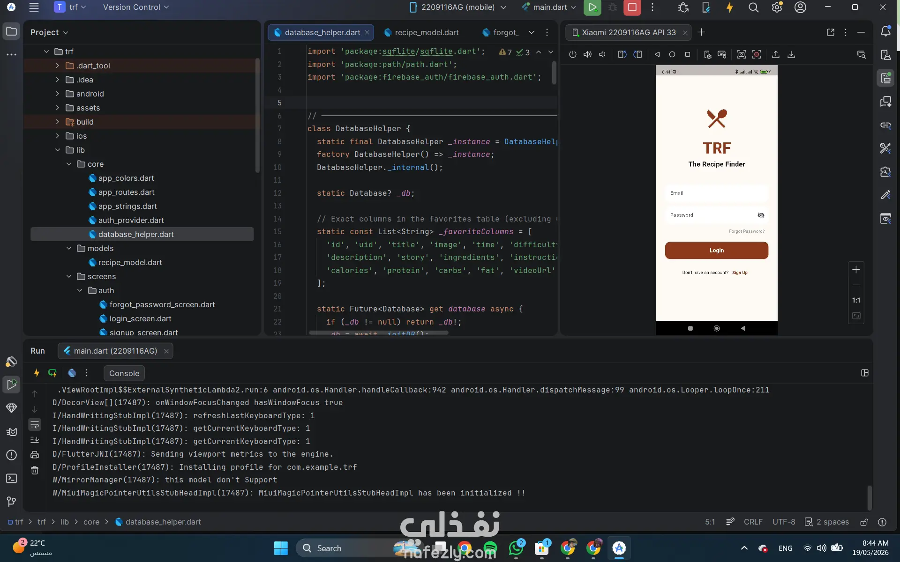Toggle the Project tool window folder icon

tap(12, 32)
